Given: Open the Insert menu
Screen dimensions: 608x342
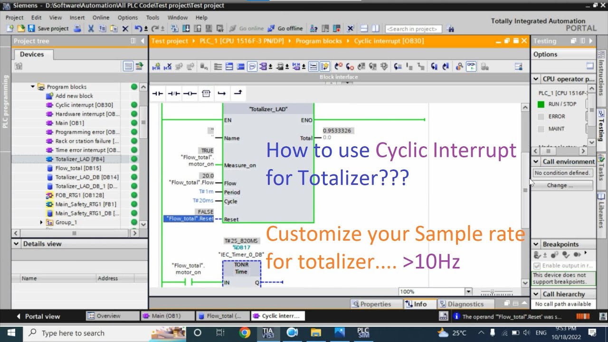Looking at the screenshot, I should click(77, 18).
